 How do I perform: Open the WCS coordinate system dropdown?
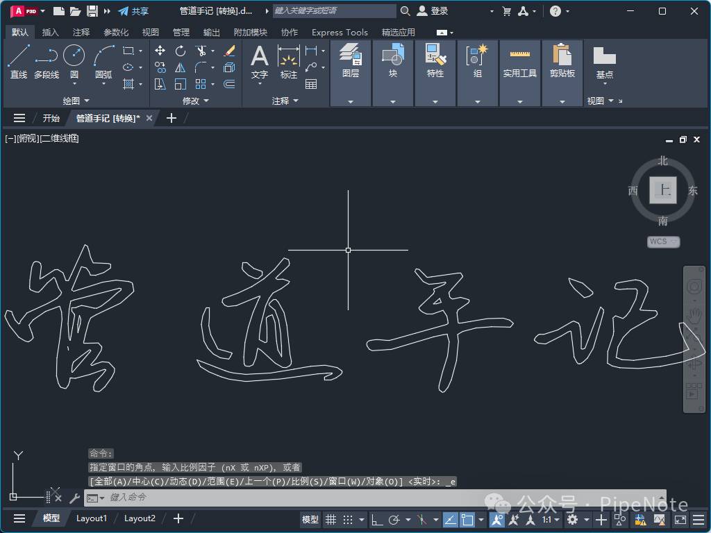pos(663,242)
